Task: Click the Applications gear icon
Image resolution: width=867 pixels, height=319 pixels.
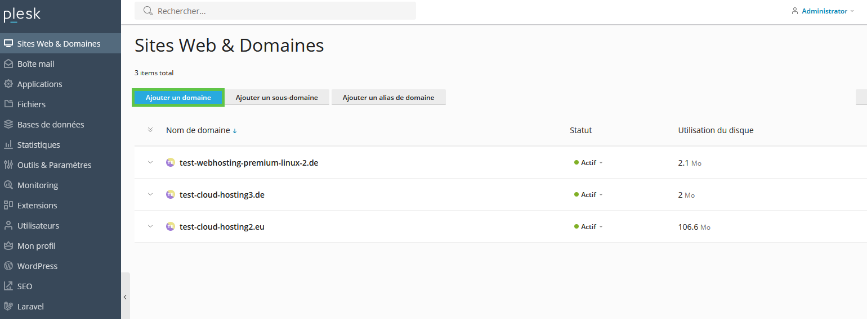Action: coord(8,84)
